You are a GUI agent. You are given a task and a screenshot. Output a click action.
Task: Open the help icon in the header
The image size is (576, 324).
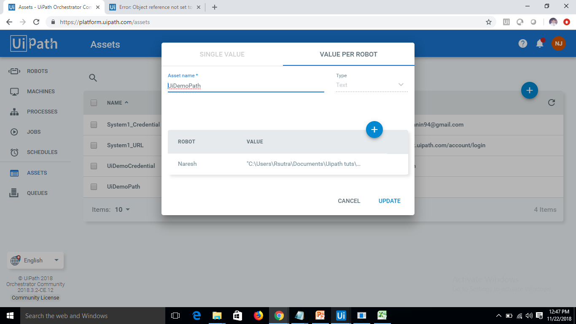pyautogui.click(x=522, y=43)
